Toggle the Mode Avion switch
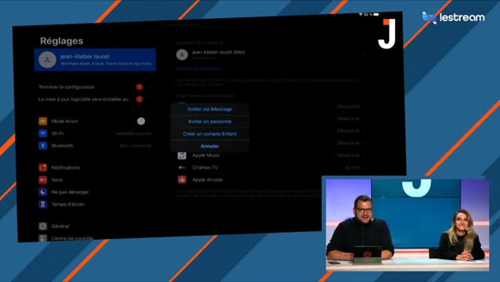The height and width of the screenshot is (282, 500). tap(141, 121)
